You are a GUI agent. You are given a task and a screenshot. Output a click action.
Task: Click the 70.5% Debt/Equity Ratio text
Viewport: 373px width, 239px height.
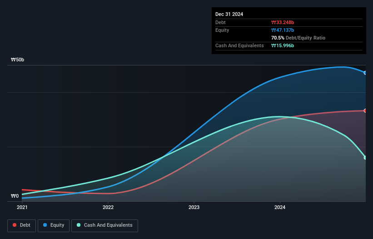click(x=298, y=38)
